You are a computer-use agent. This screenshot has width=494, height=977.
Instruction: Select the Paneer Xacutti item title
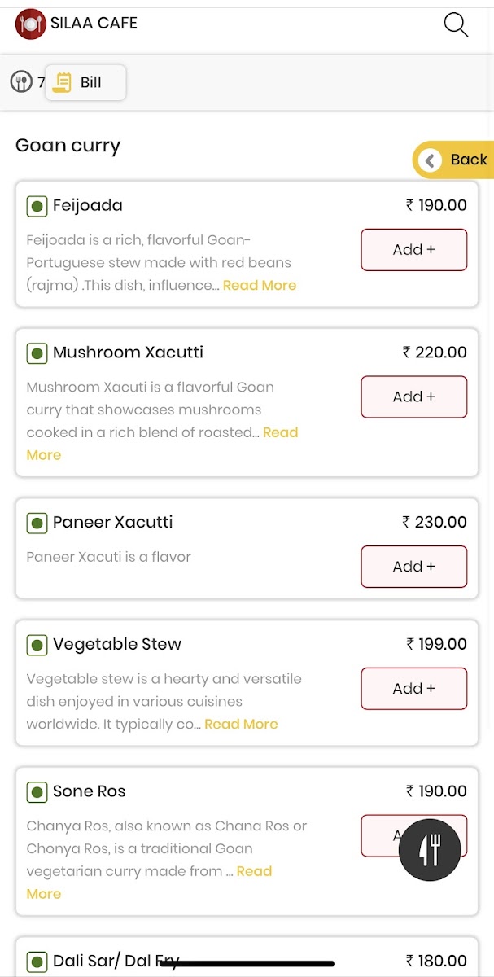[x=112, y=523]
